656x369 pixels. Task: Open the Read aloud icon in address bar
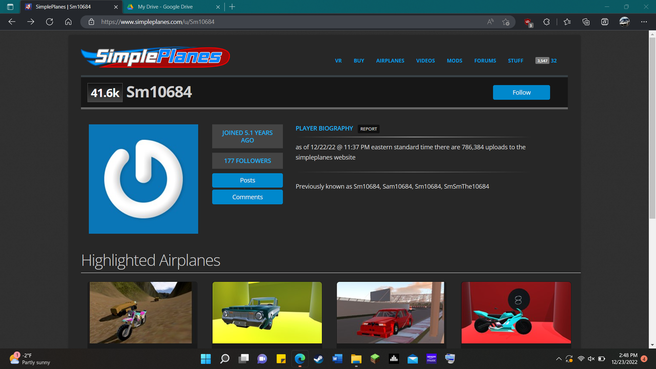[x=490, y=22]
